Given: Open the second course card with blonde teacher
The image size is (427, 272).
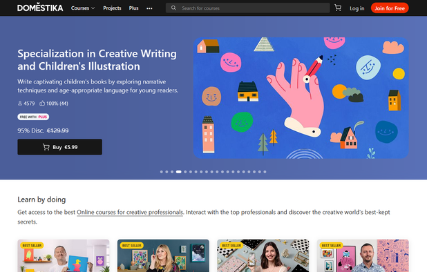Looking at the screenshot, I should 163,255.
